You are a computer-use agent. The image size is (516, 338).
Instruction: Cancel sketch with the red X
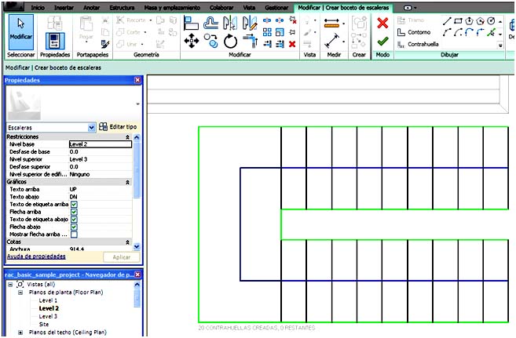(382, 23)
